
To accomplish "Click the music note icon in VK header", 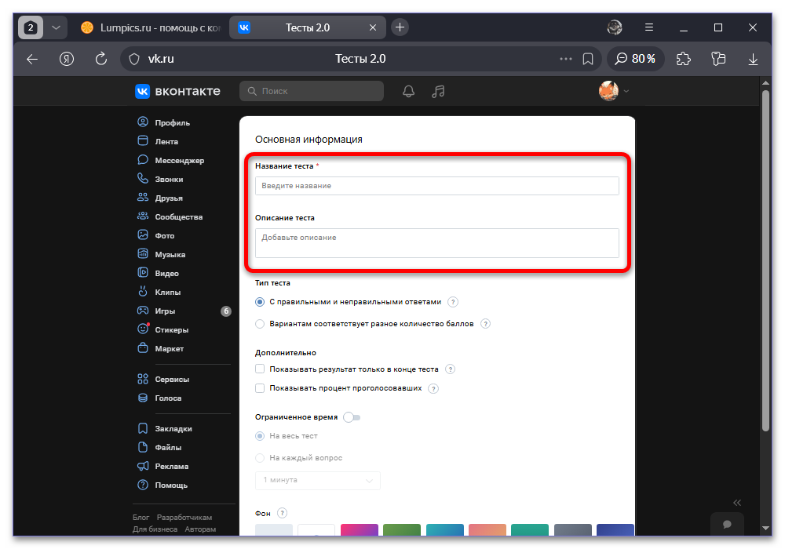I will tap(438, 91).
